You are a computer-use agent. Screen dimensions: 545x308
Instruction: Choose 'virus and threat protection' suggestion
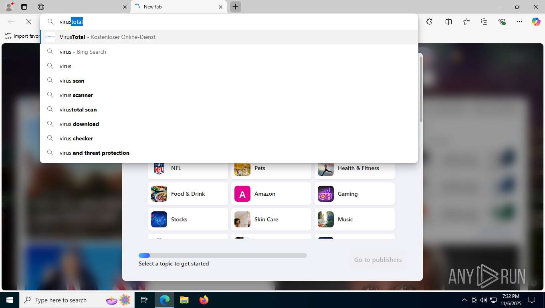tap(229, 153)
